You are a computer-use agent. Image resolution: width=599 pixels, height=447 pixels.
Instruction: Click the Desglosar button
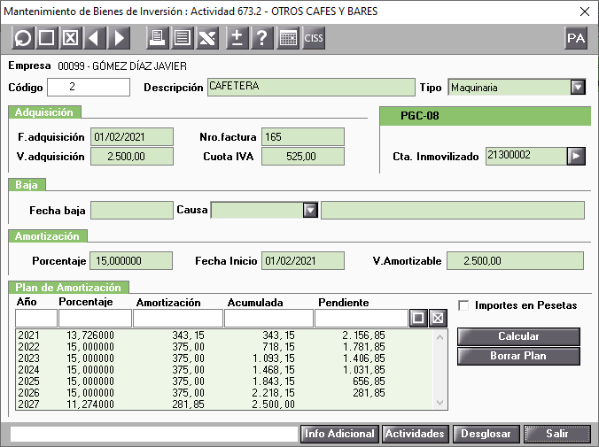[486, 434]
